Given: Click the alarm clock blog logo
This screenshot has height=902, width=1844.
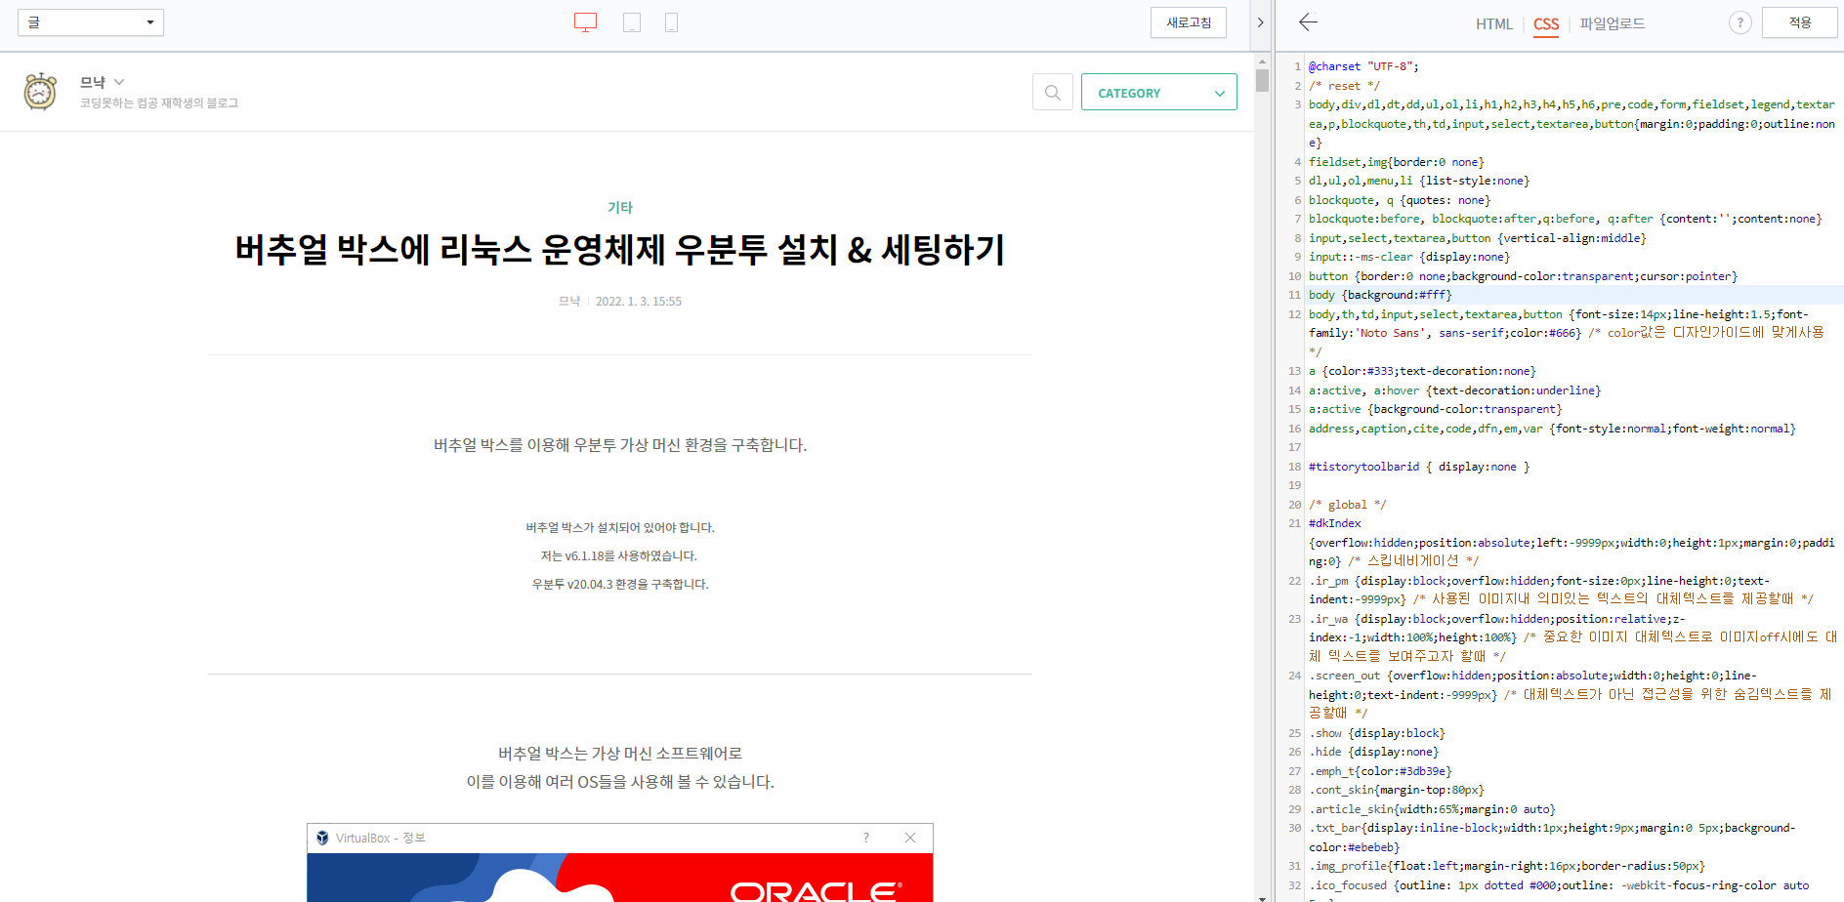Looking at the screenshot, I should pyautogui.click(x=40, y=91).
